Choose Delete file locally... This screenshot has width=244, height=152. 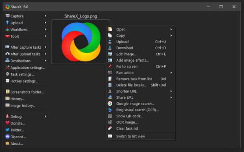coord(141,85)
